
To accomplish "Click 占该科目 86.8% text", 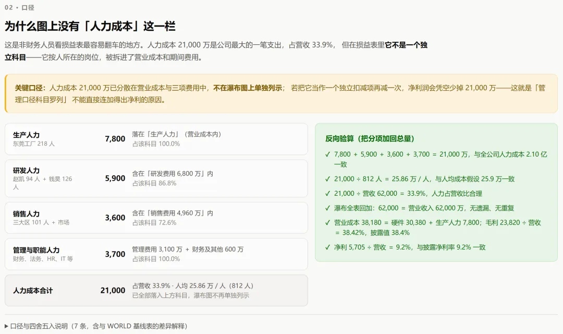I will tap(154, 183).
